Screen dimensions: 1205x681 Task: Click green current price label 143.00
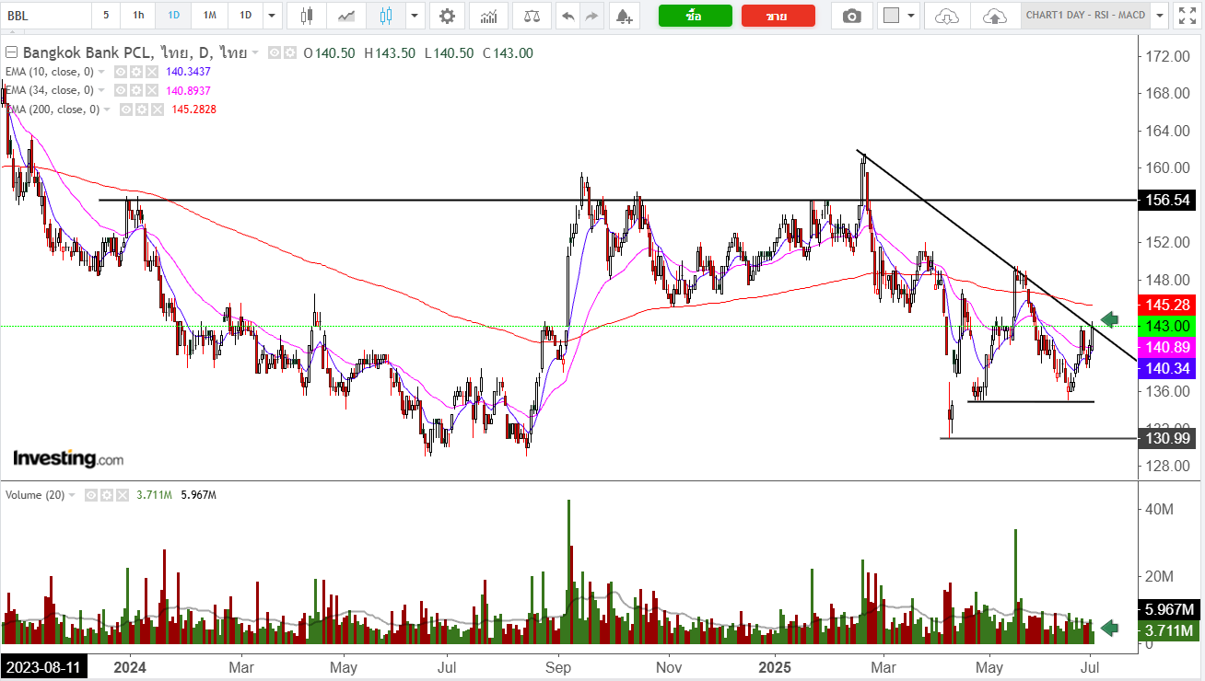pyautogui.click(x=1169, y=326)
